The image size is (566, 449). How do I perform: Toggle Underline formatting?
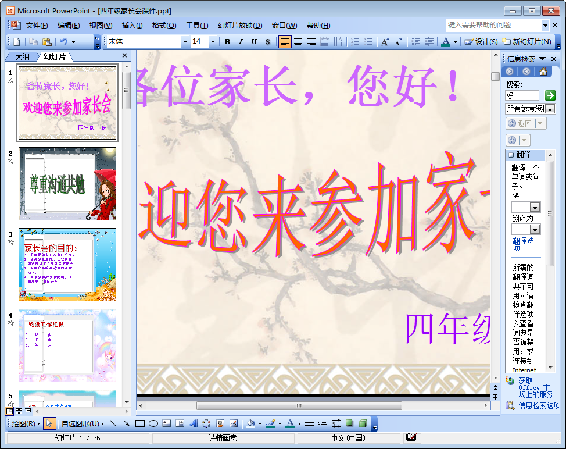click(x=254, y=42)
